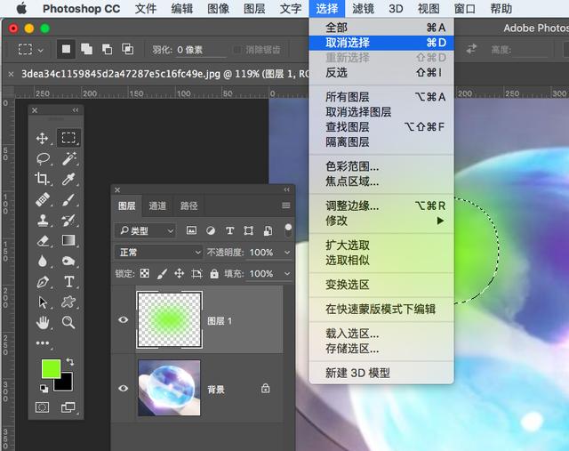Select the Eraser tool
Screen dimensions: 569x451
coord(43,241)
